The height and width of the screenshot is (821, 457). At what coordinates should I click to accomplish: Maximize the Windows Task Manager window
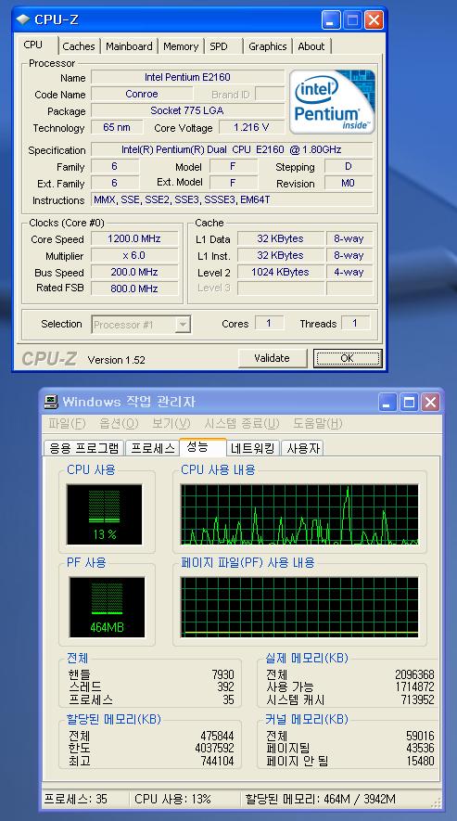(409, 402)
